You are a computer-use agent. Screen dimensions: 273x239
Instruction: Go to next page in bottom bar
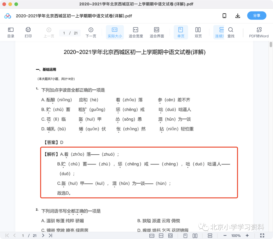[43, 235]
